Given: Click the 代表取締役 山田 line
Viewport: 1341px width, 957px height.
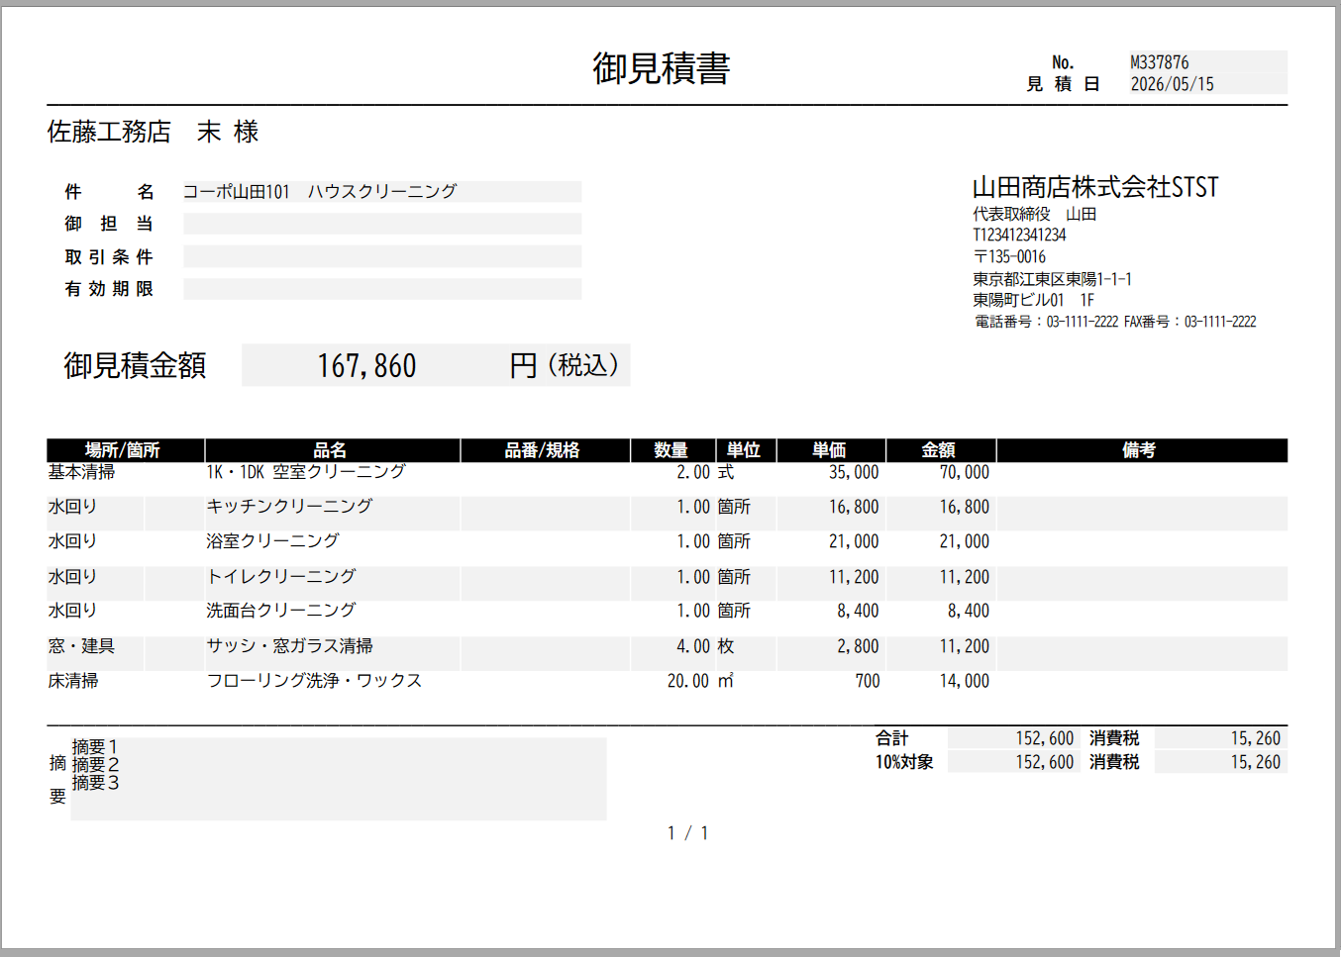Looking at the screenshot, I should click(1034, 214).
